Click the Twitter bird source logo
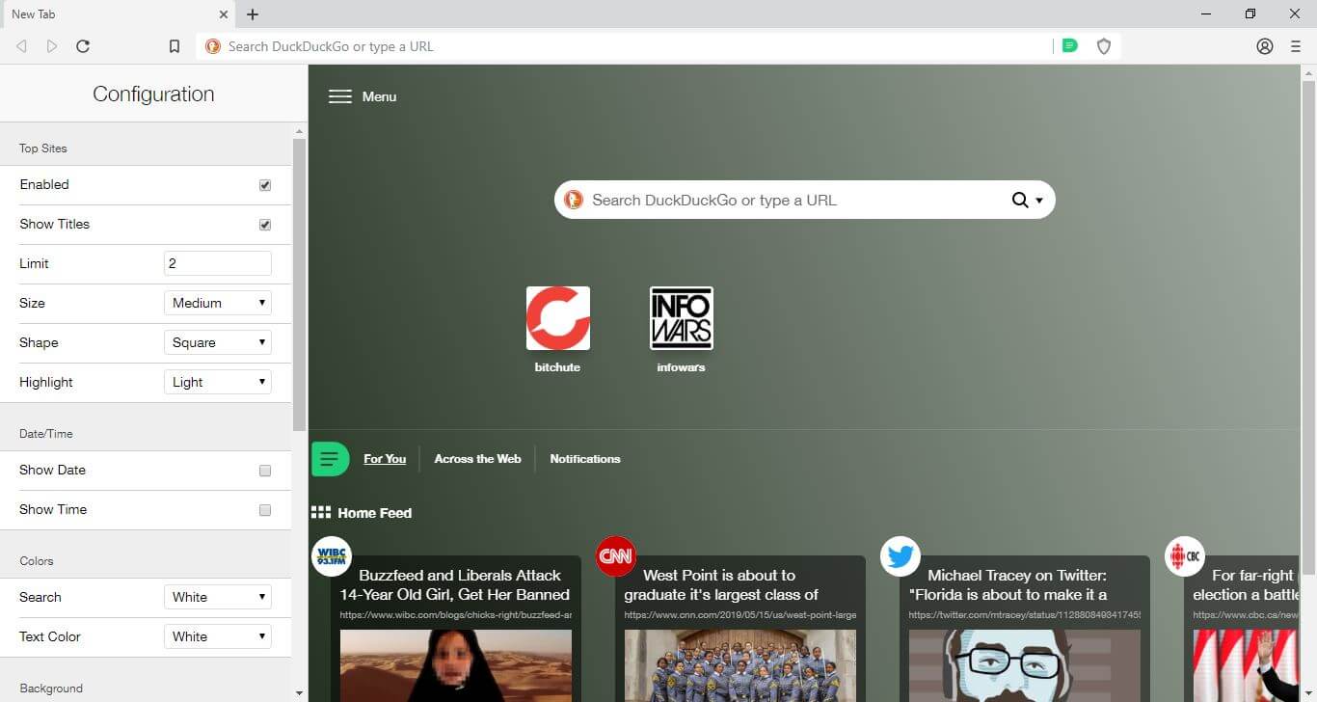This screenshot has width=1317, height=702. (900, 556)
